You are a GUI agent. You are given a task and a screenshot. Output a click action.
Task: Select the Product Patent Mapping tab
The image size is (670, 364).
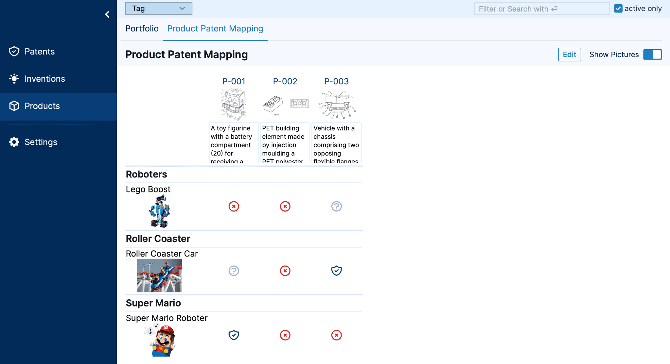pyautogui.click(x=215, y=29)
